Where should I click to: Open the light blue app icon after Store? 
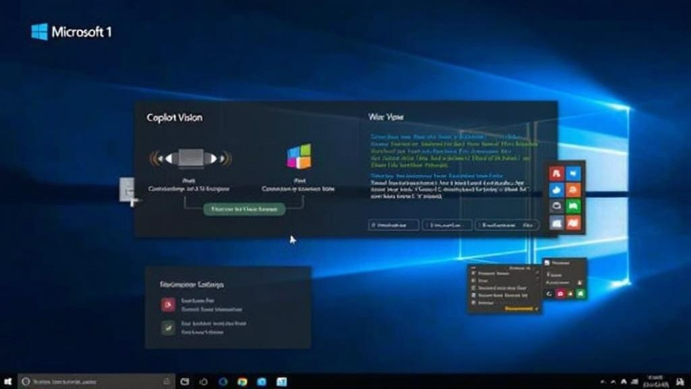[281, 382]
